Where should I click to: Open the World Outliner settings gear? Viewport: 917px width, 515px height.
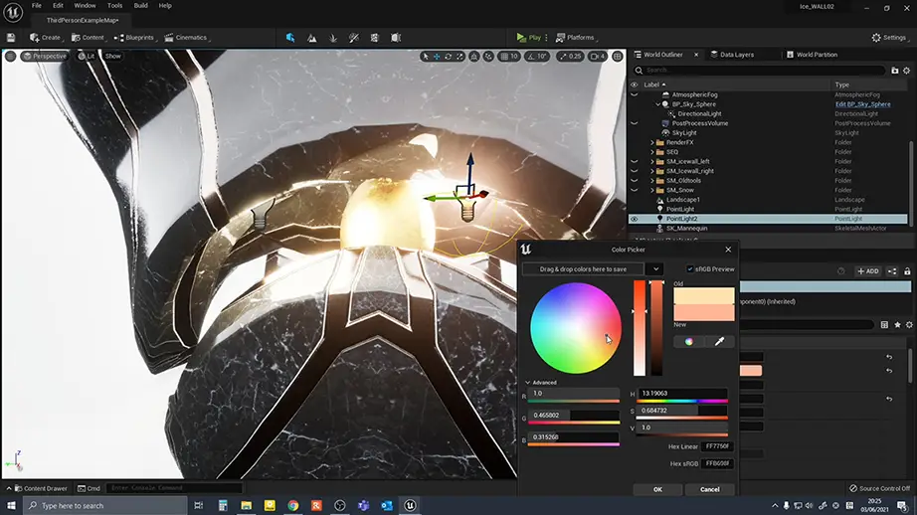[x=907, y=71]
